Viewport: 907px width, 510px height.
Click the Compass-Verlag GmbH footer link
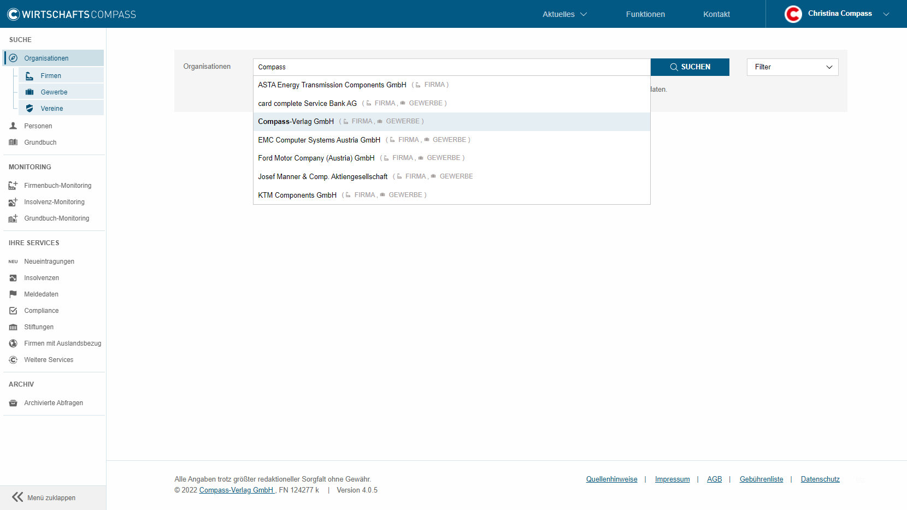(x=237, y=490)
